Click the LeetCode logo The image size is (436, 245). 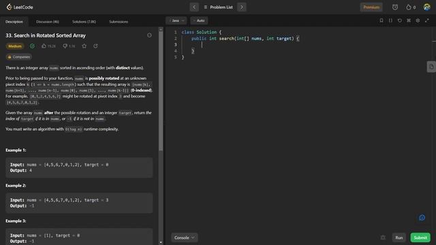point(20,7)
